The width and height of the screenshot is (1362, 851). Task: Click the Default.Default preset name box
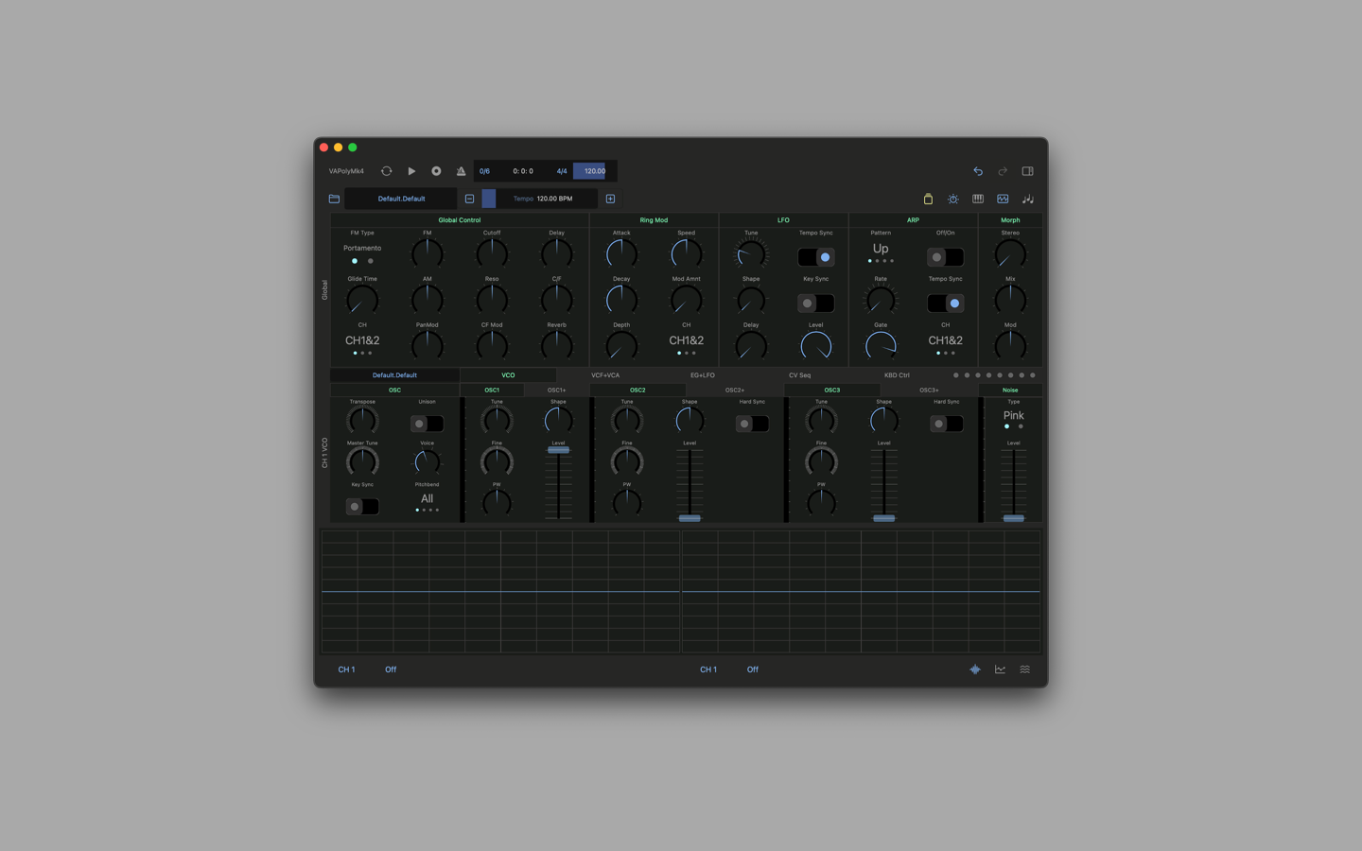(x=401, y=199)
